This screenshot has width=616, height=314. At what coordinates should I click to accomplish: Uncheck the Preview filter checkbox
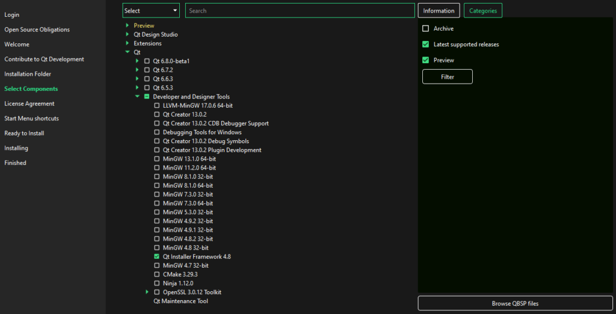click(425, 60)
